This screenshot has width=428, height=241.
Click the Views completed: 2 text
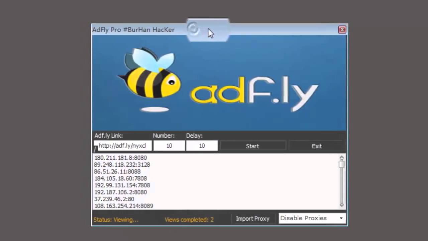189,220
